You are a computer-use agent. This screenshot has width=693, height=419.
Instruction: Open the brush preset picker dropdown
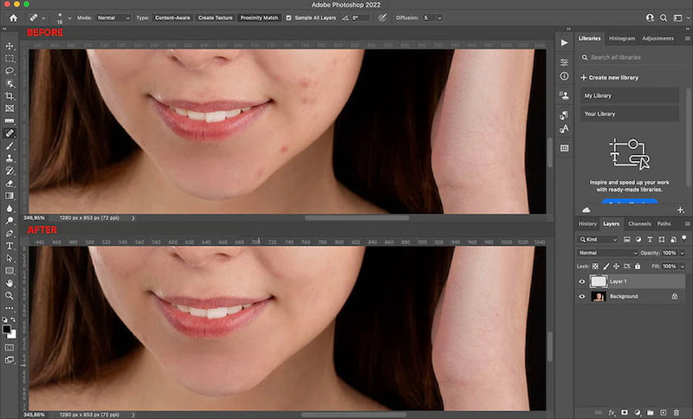click(x=69, y=18)
